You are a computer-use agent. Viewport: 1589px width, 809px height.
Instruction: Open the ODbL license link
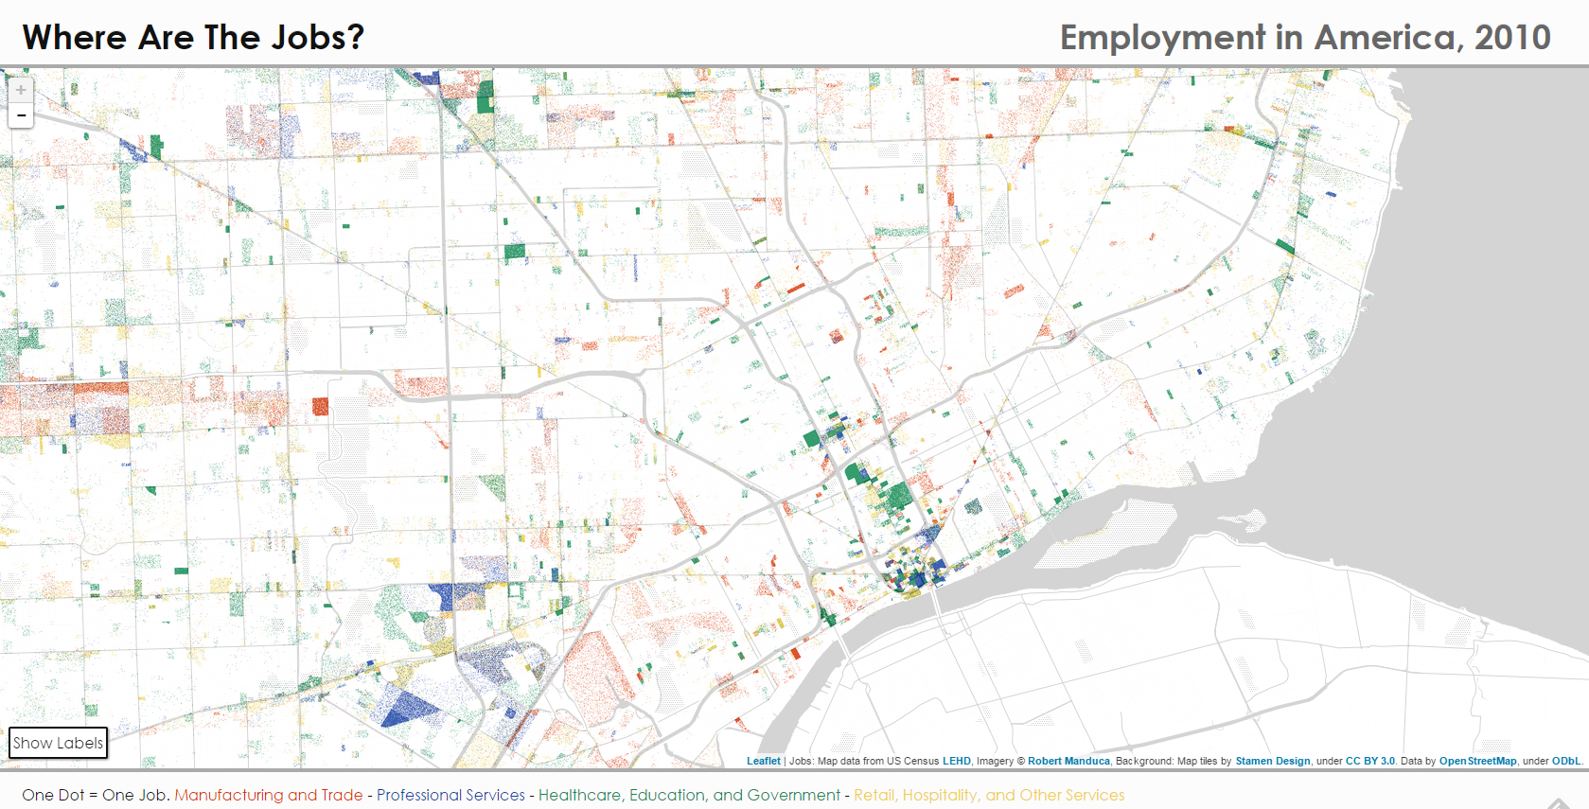(1565, 761)
